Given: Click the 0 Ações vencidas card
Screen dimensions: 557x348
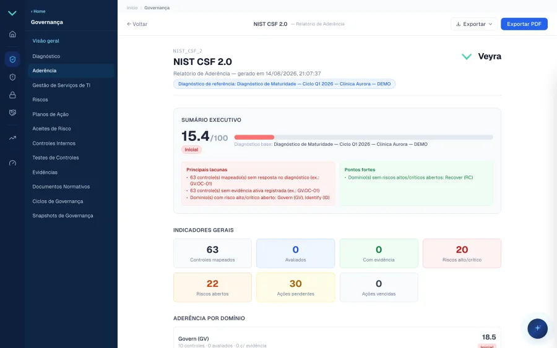Looking at the screenshot, I should pyautogui.click(x=379, y=287).
